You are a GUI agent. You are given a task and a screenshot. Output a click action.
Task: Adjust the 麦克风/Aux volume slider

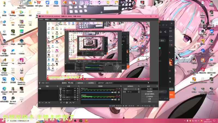point(98,92)
